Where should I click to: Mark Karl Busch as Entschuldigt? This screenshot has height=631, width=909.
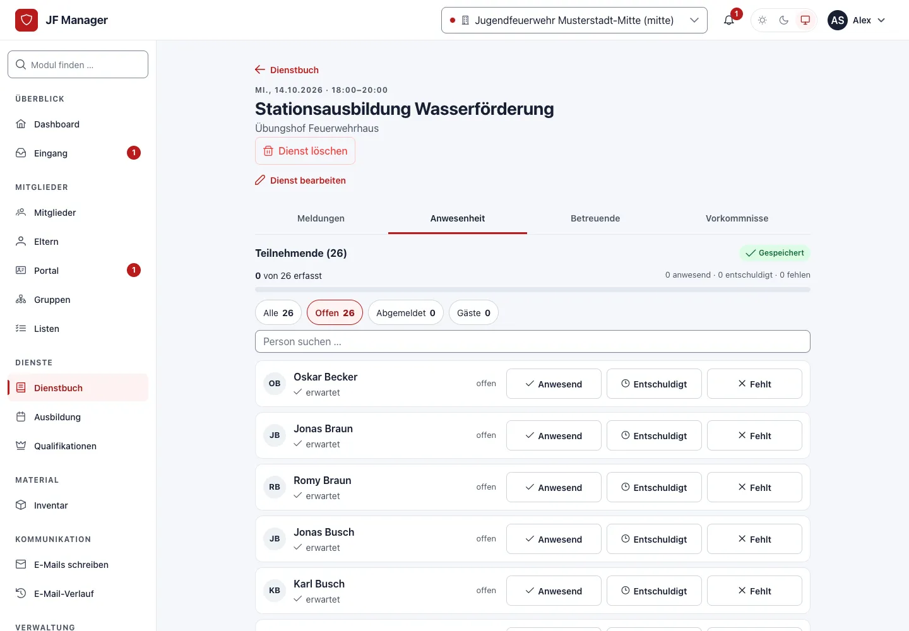coord(654,591)
